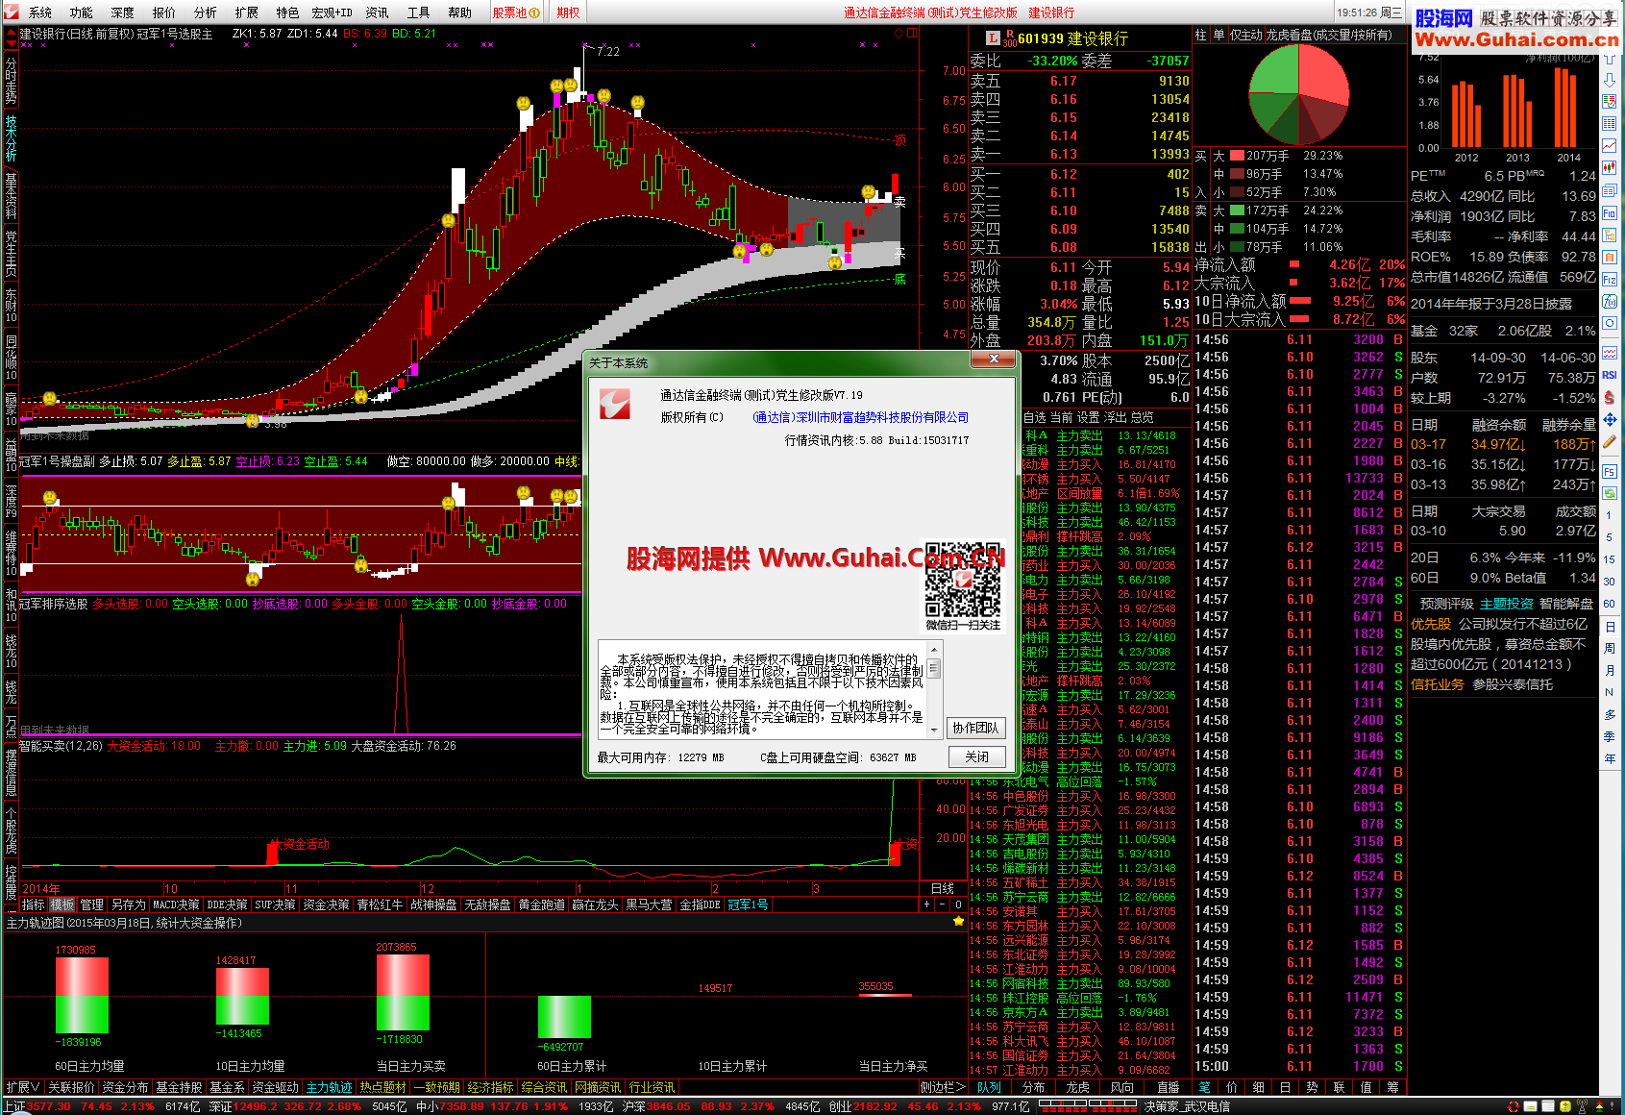The image size is (1625, 1115).
Task: Select the 周 weekly period button
Action: (1610, 648)
